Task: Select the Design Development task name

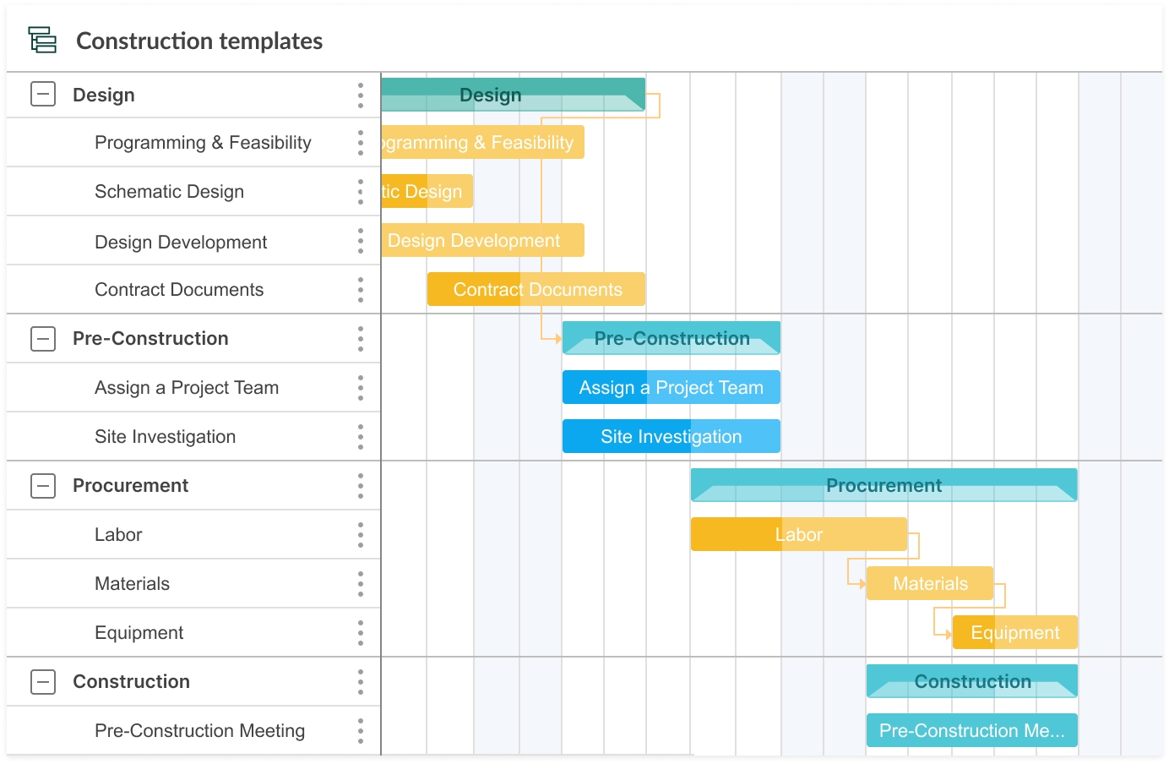Action: [x=181, y=242]
